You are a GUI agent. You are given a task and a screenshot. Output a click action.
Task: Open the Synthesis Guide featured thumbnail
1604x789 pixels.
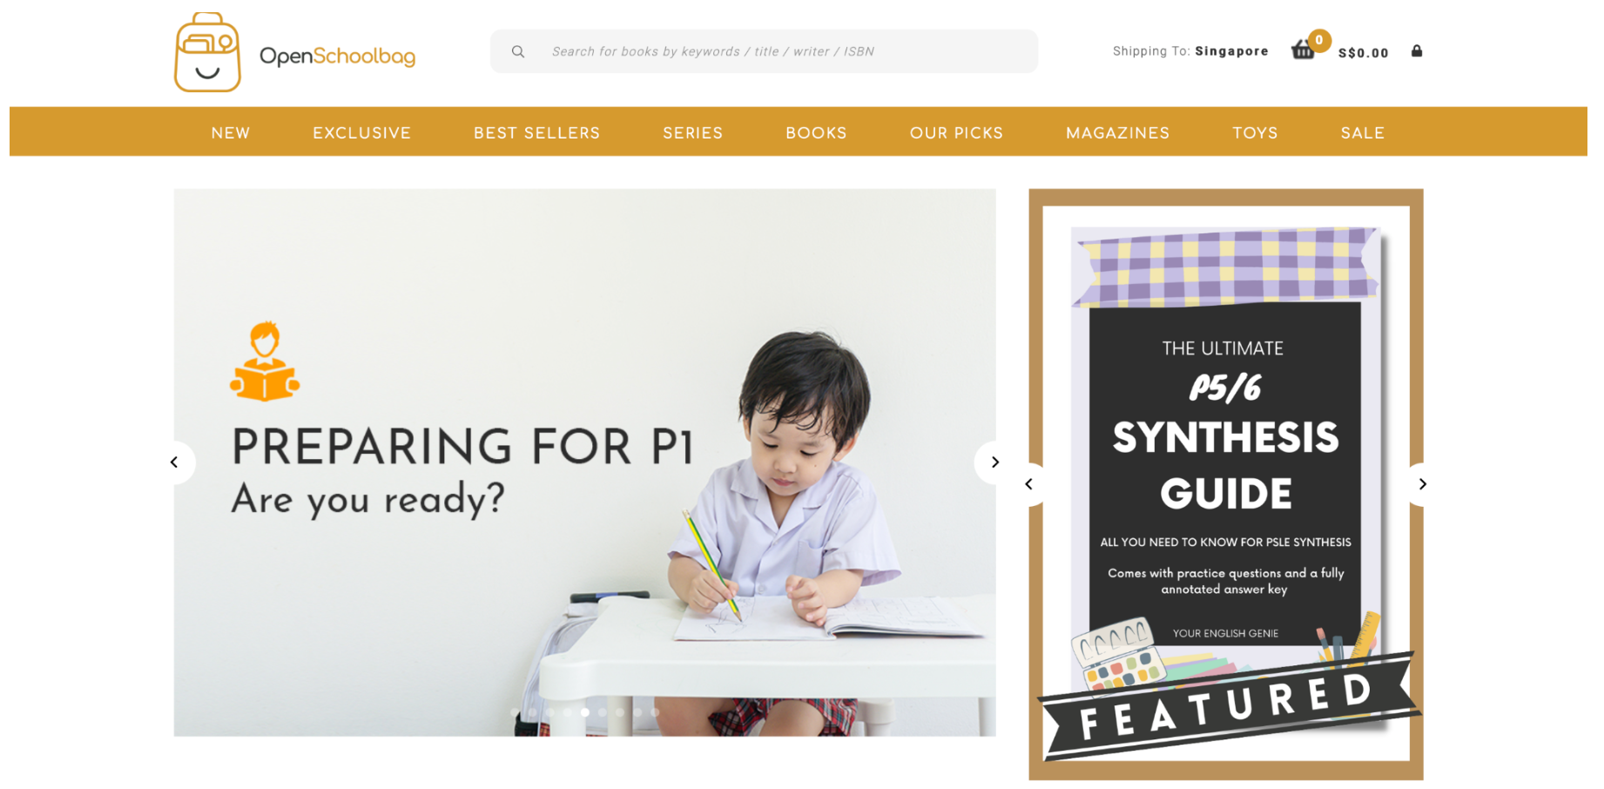coord(1225,484)
